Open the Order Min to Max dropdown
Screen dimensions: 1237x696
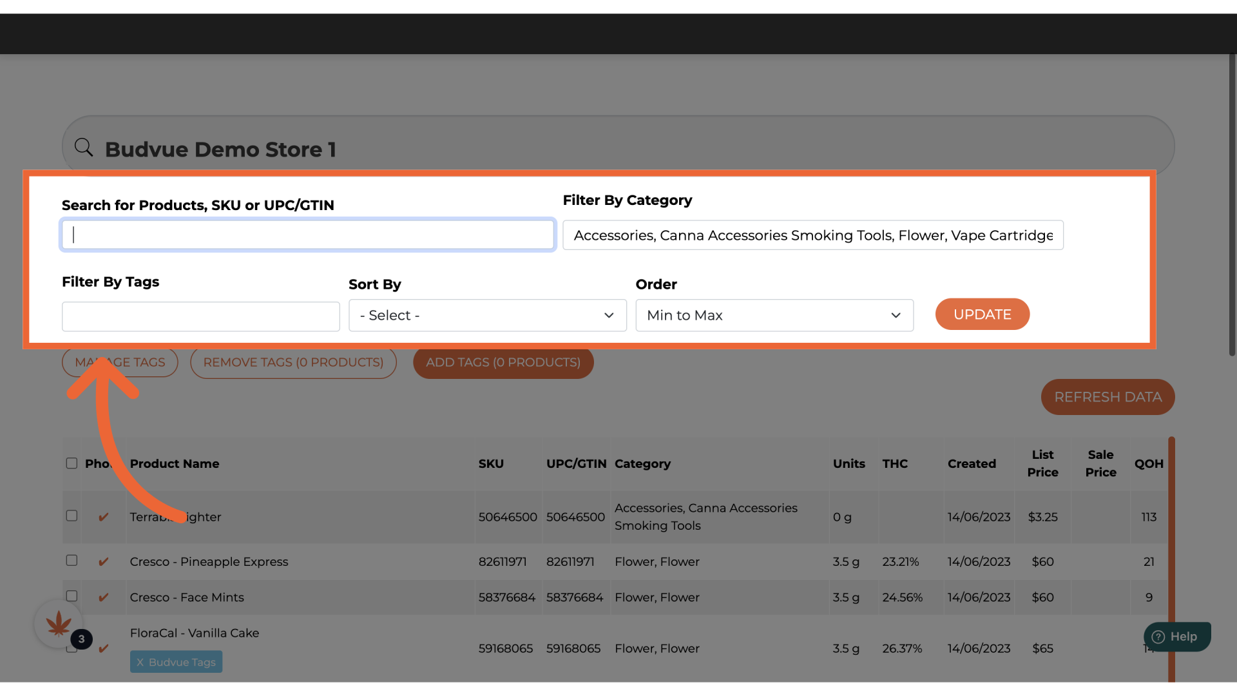tap(774, 315)
